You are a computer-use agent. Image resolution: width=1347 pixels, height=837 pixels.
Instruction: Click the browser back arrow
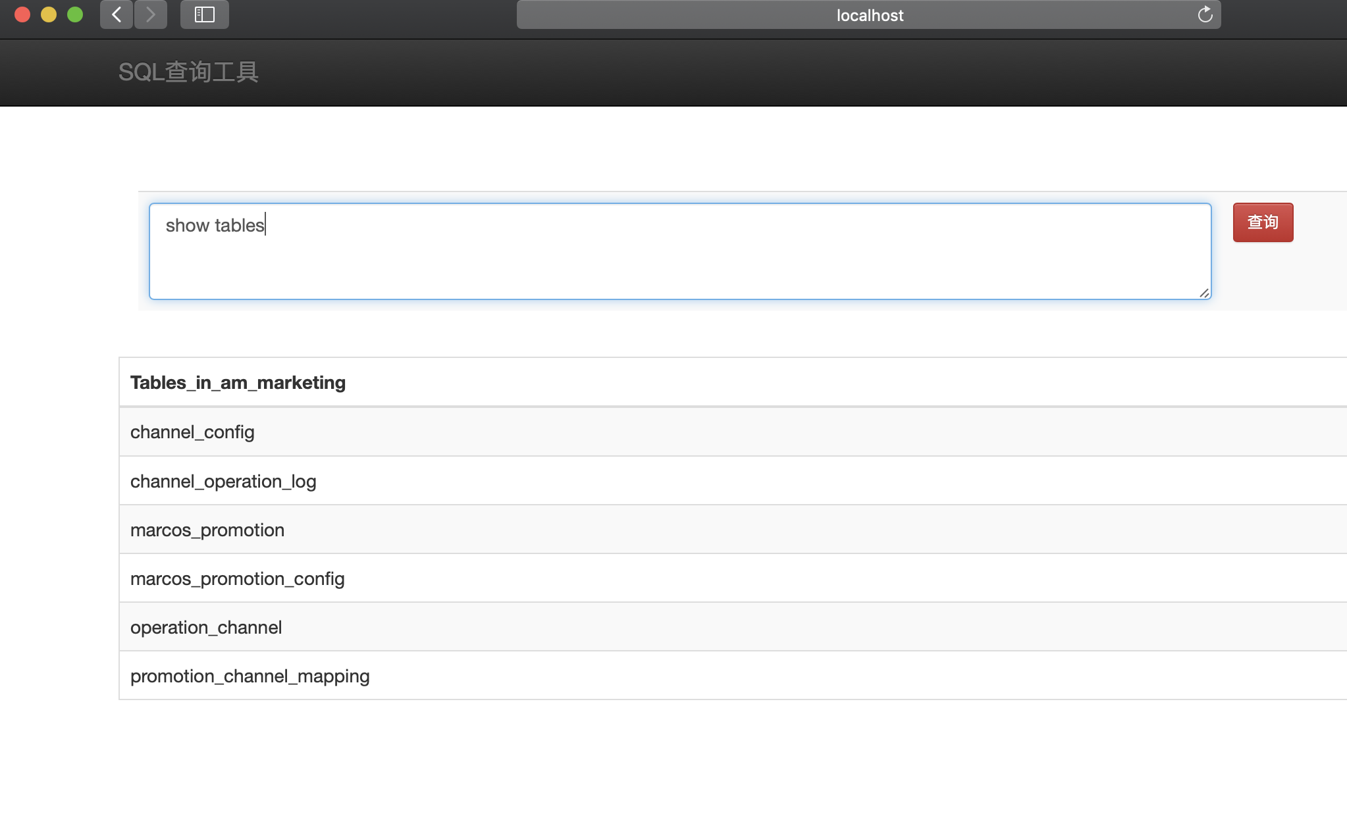click(117, 14)
